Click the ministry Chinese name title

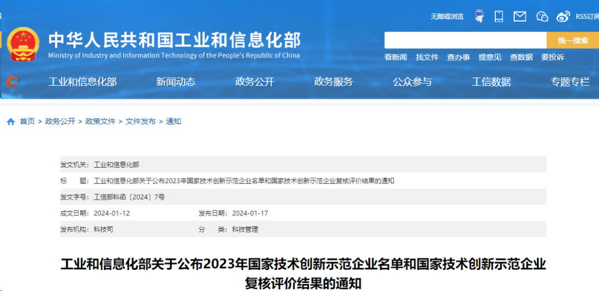[175, 40]
